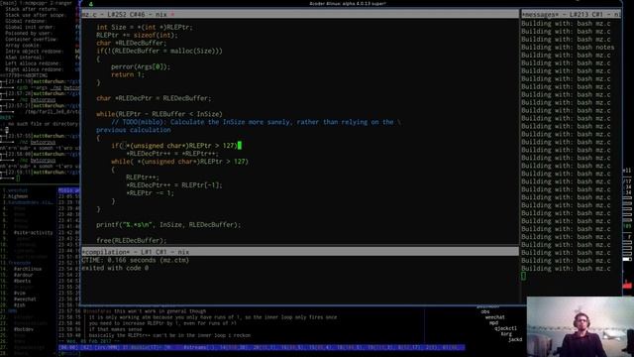This screenshot has width=634, height=357.
Task: Click 'exited with code 0' text
Action: pos(115,268)
